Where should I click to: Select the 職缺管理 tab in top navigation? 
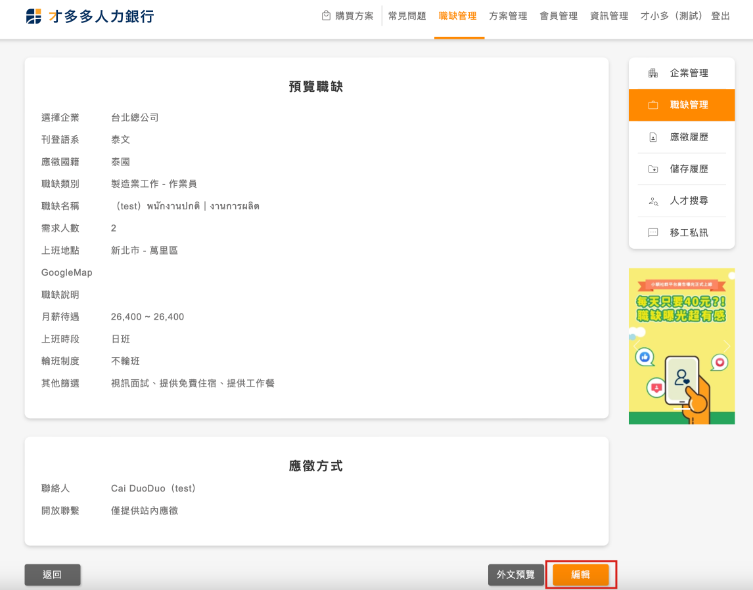pos(457,16)
